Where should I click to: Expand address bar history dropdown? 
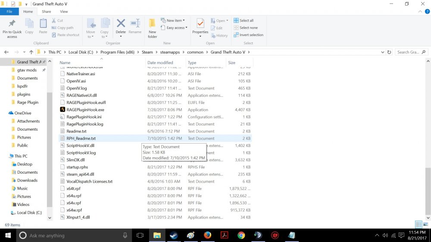(x=382, y=52)
